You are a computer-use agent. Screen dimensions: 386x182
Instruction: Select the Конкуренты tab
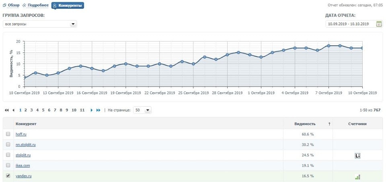click(68, 5)
